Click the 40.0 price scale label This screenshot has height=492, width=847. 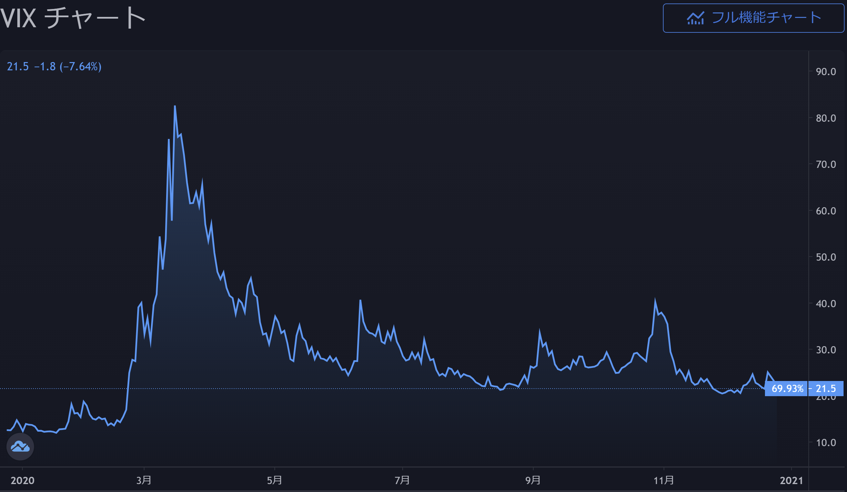826,304
